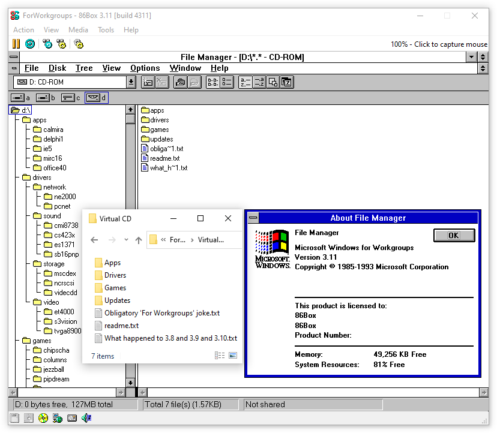Switch Virtual CD to details view icon
Viewport: 497px width, 433px height.
pos(220,356)
